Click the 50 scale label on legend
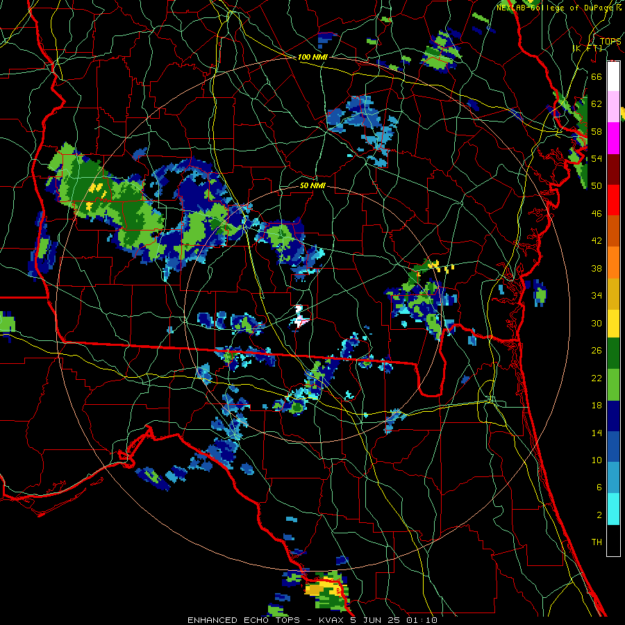 pos(597,186)
